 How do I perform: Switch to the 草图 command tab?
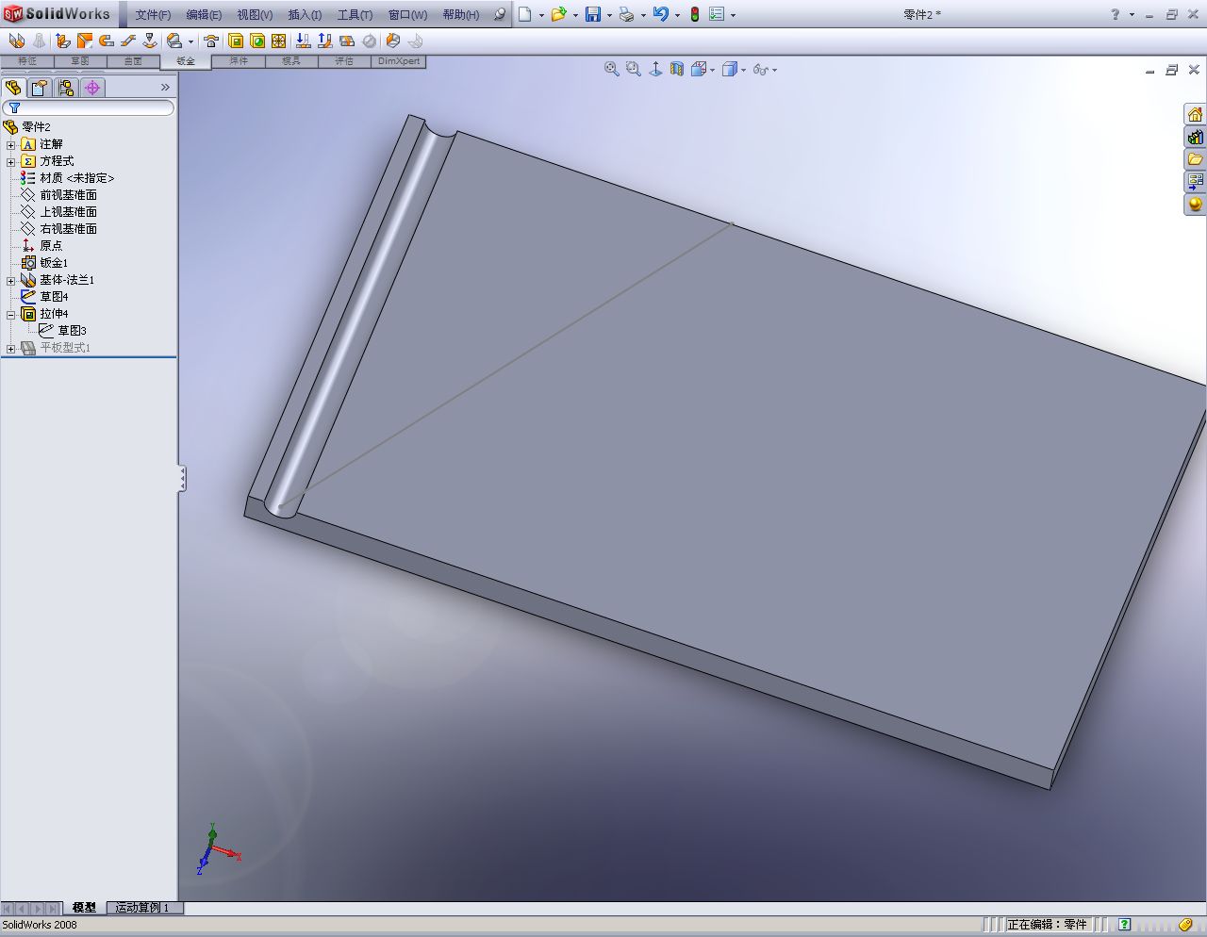[79, 61]
